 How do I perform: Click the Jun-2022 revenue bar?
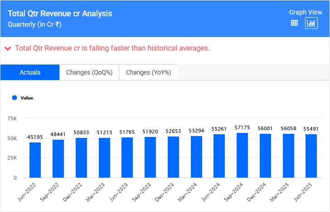point(35,160)
